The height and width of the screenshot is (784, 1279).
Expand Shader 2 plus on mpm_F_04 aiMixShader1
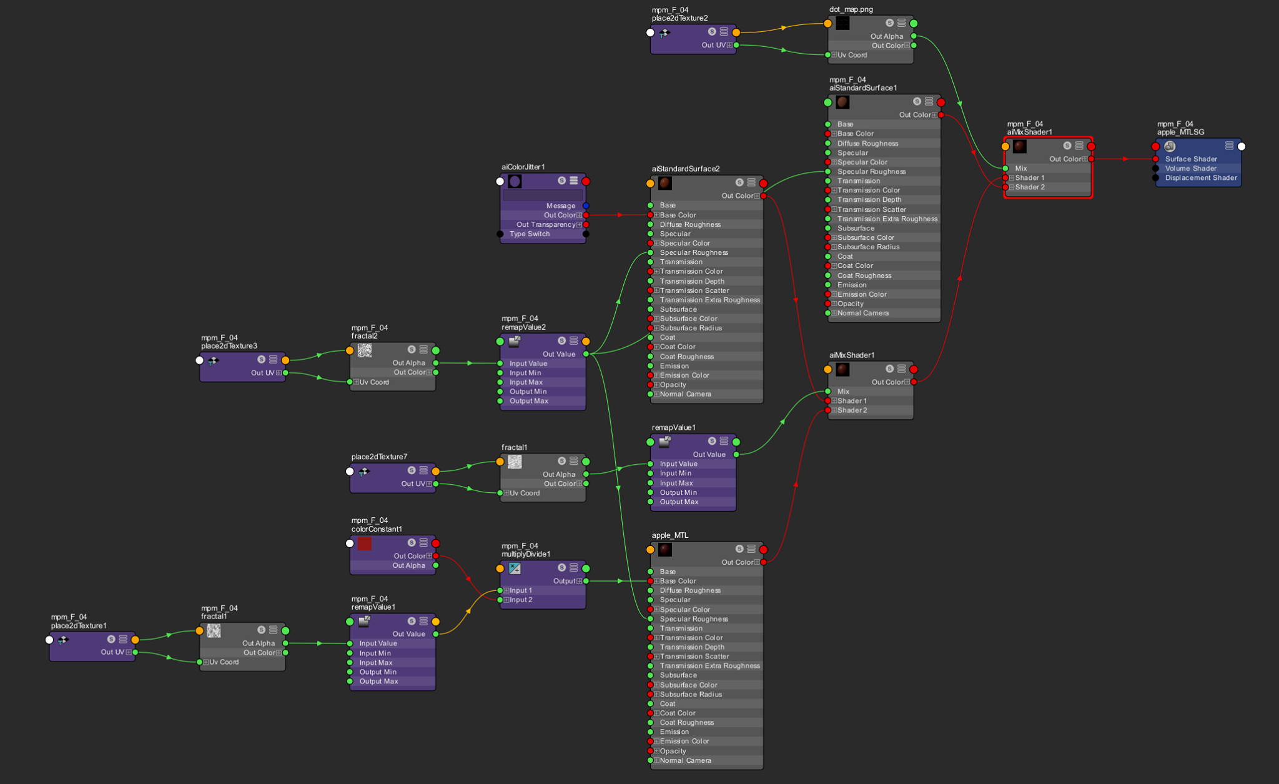(x=1012, y=187)
